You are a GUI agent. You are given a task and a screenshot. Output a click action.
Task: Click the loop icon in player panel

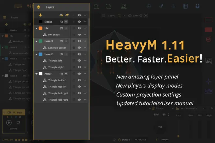coord(18,123)
